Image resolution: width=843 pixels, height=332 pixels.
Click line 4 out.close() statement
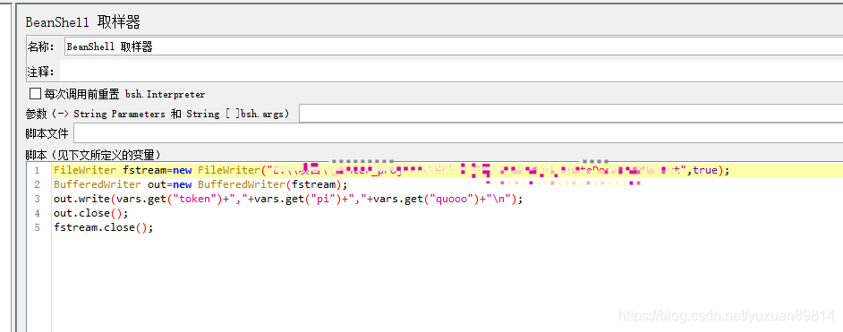(x=91, y=213)
